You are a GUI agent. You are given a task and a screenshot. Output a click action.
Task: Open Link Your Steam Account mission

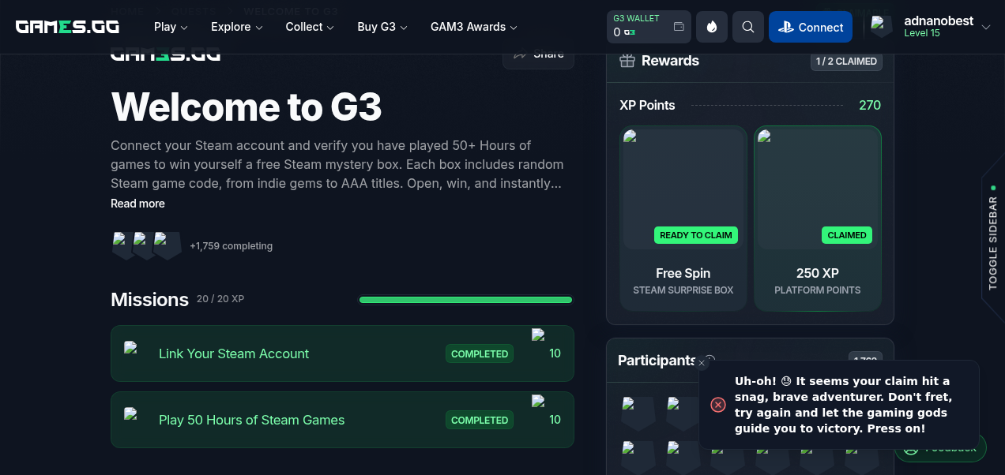(234, 353)
